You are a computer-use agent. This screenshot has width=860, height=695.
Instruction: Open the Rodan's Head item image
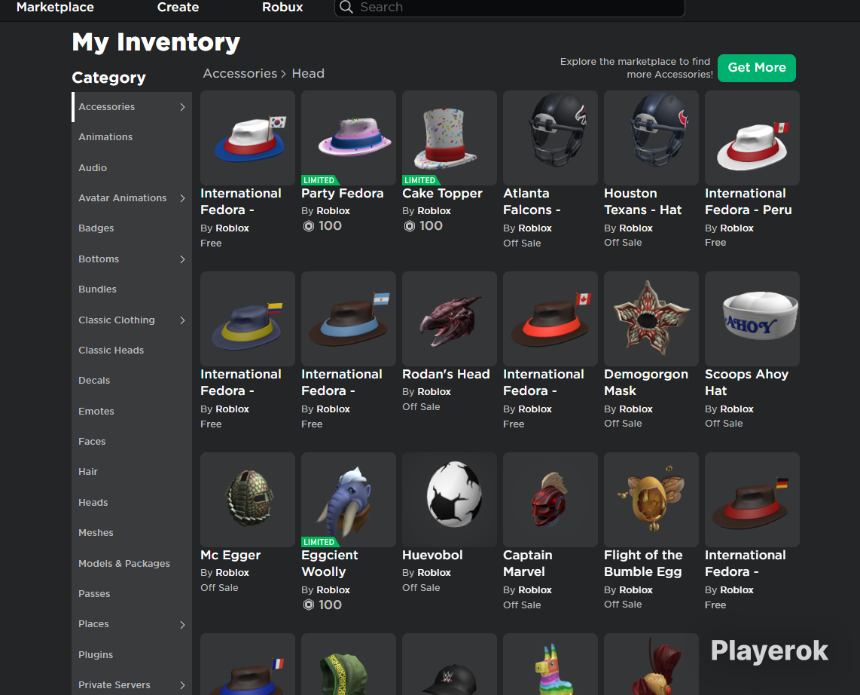click(450, 319)
